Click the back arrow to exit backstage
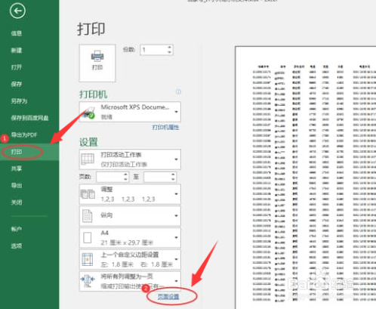376x309 pixels. click(x=17, y=11)
